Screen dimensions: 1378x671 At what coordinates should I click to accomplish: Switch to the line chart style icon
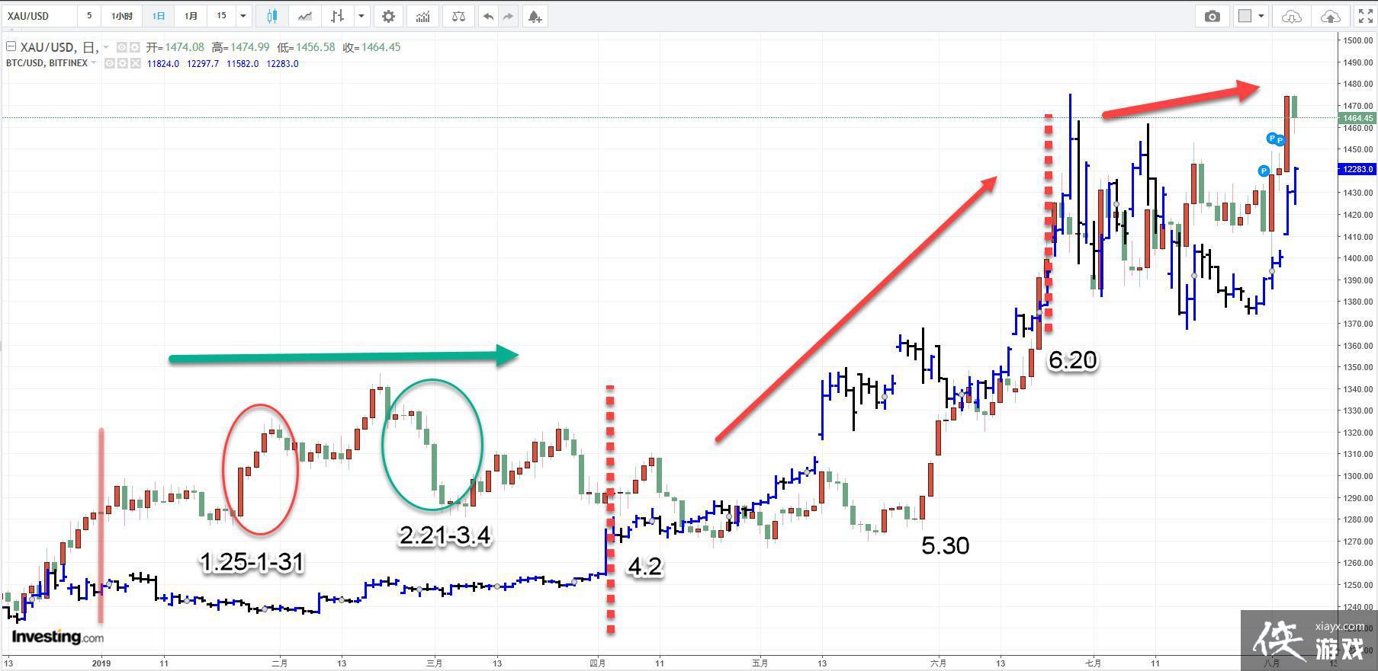click(305, 16)
